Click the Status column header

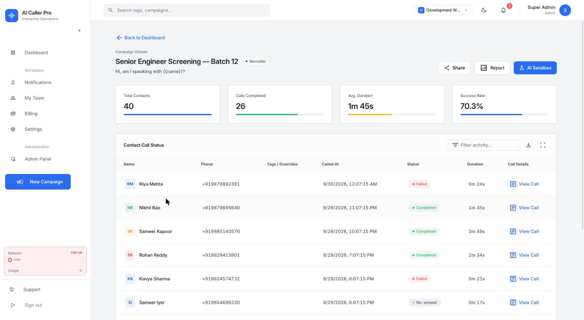click(x=413, y=164)
